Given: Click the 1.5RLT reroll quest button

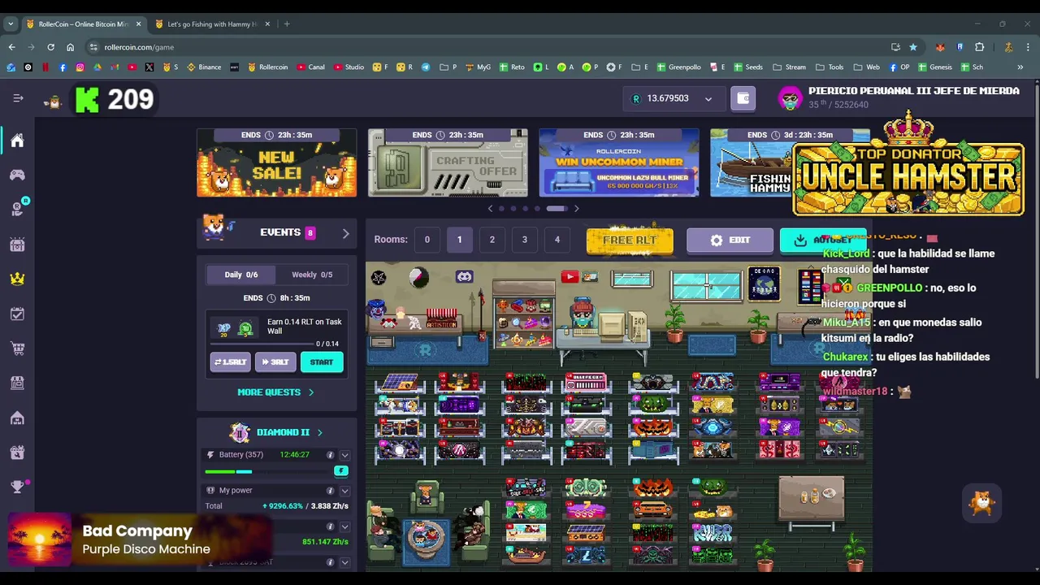Looking at the screenshot, I should click(x=230, y=362).
